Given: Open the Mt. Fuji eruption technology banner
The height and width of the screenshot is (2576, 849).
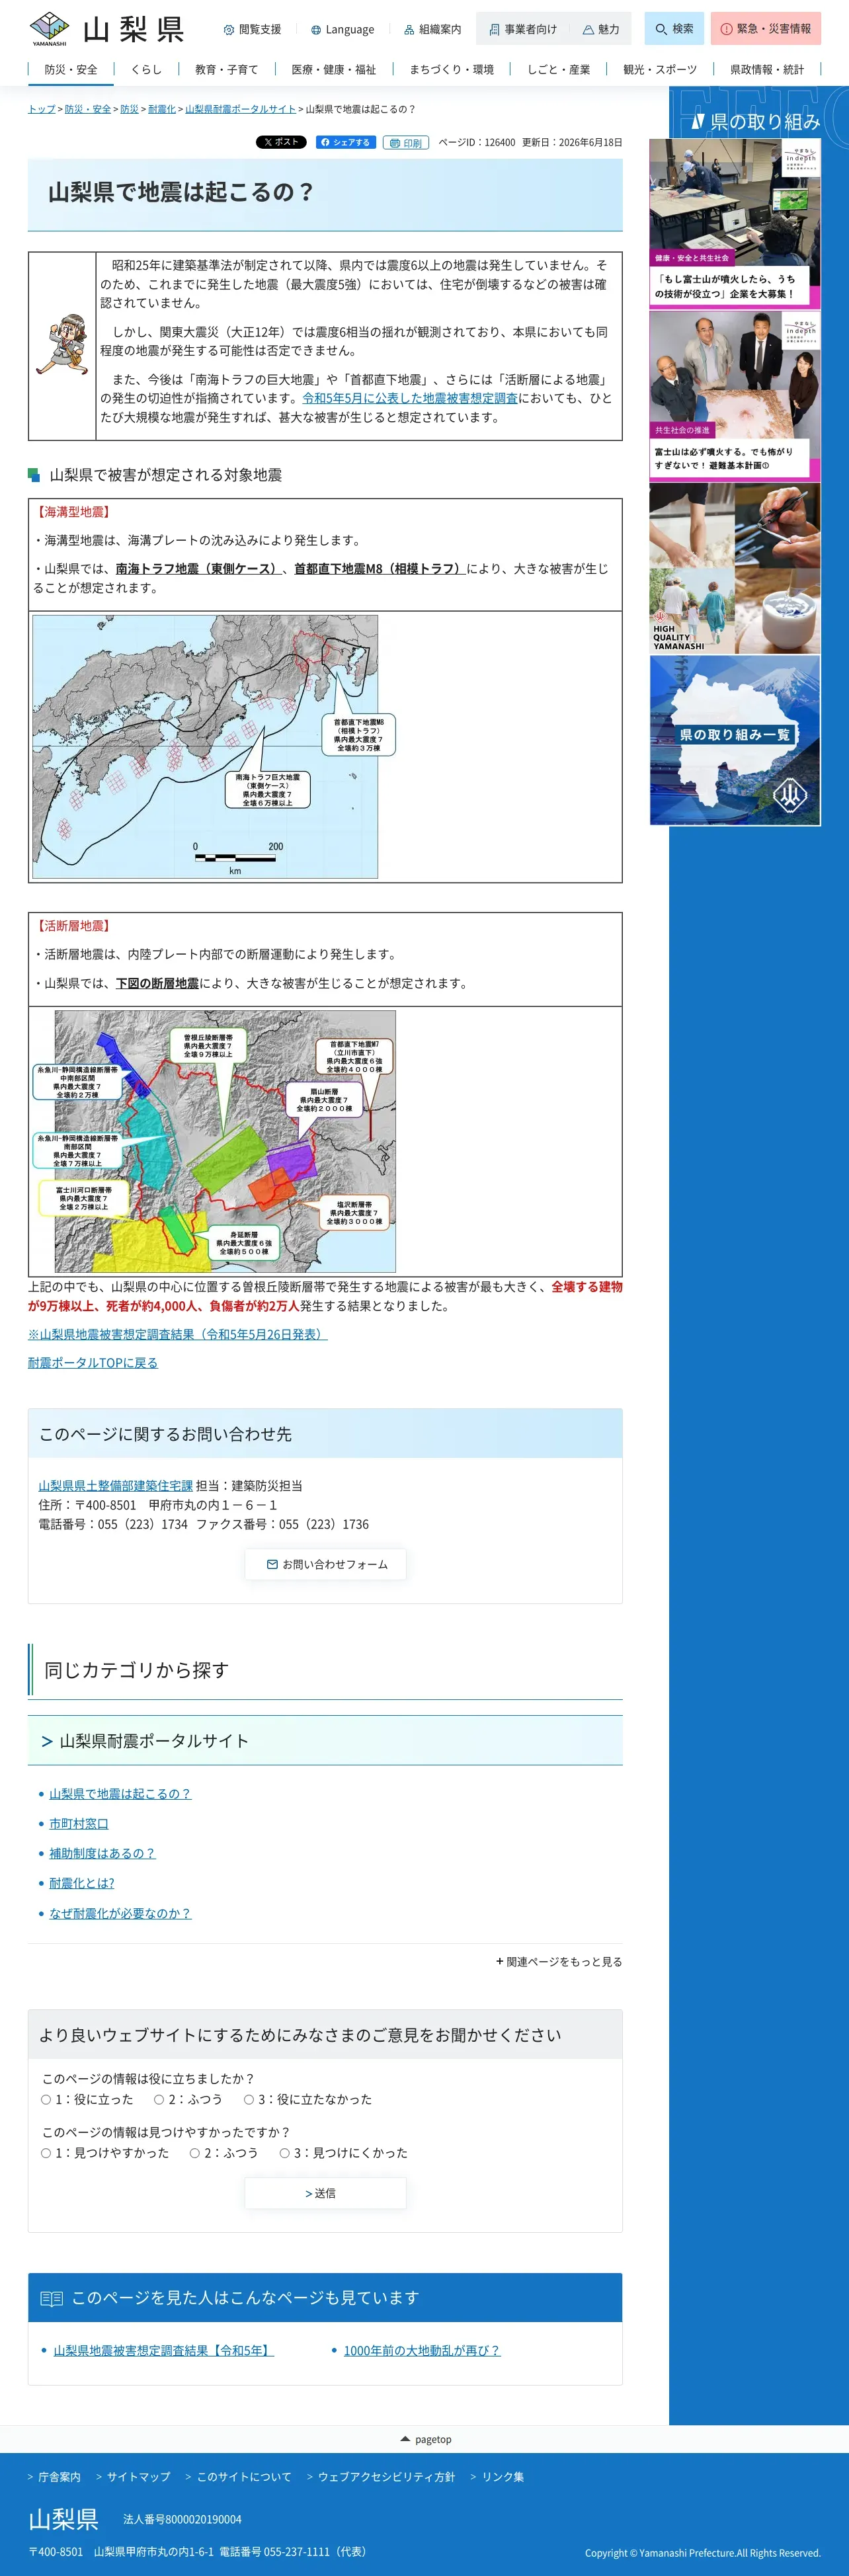Looking at the screenshot, I should (735, 224).
